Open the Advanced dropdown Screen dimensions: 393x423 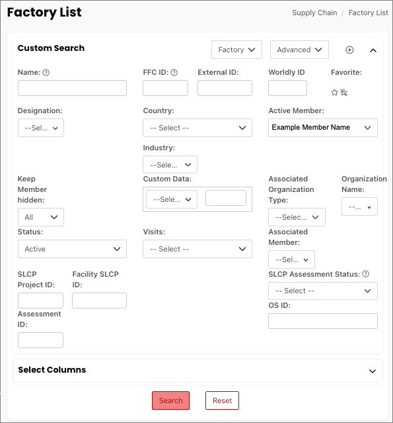pos(299,50)
